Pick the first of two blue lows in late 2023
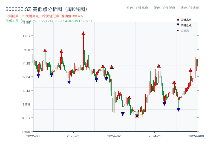This screenshot has width=219, height=164. click(x=96, y=80)
